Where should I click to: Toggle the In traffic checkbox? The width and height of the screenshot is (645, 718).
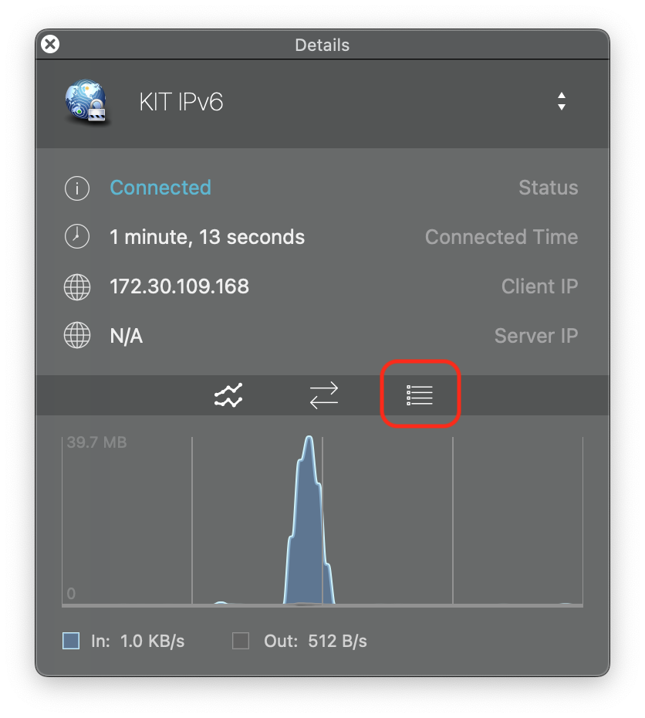coord(71,641)
